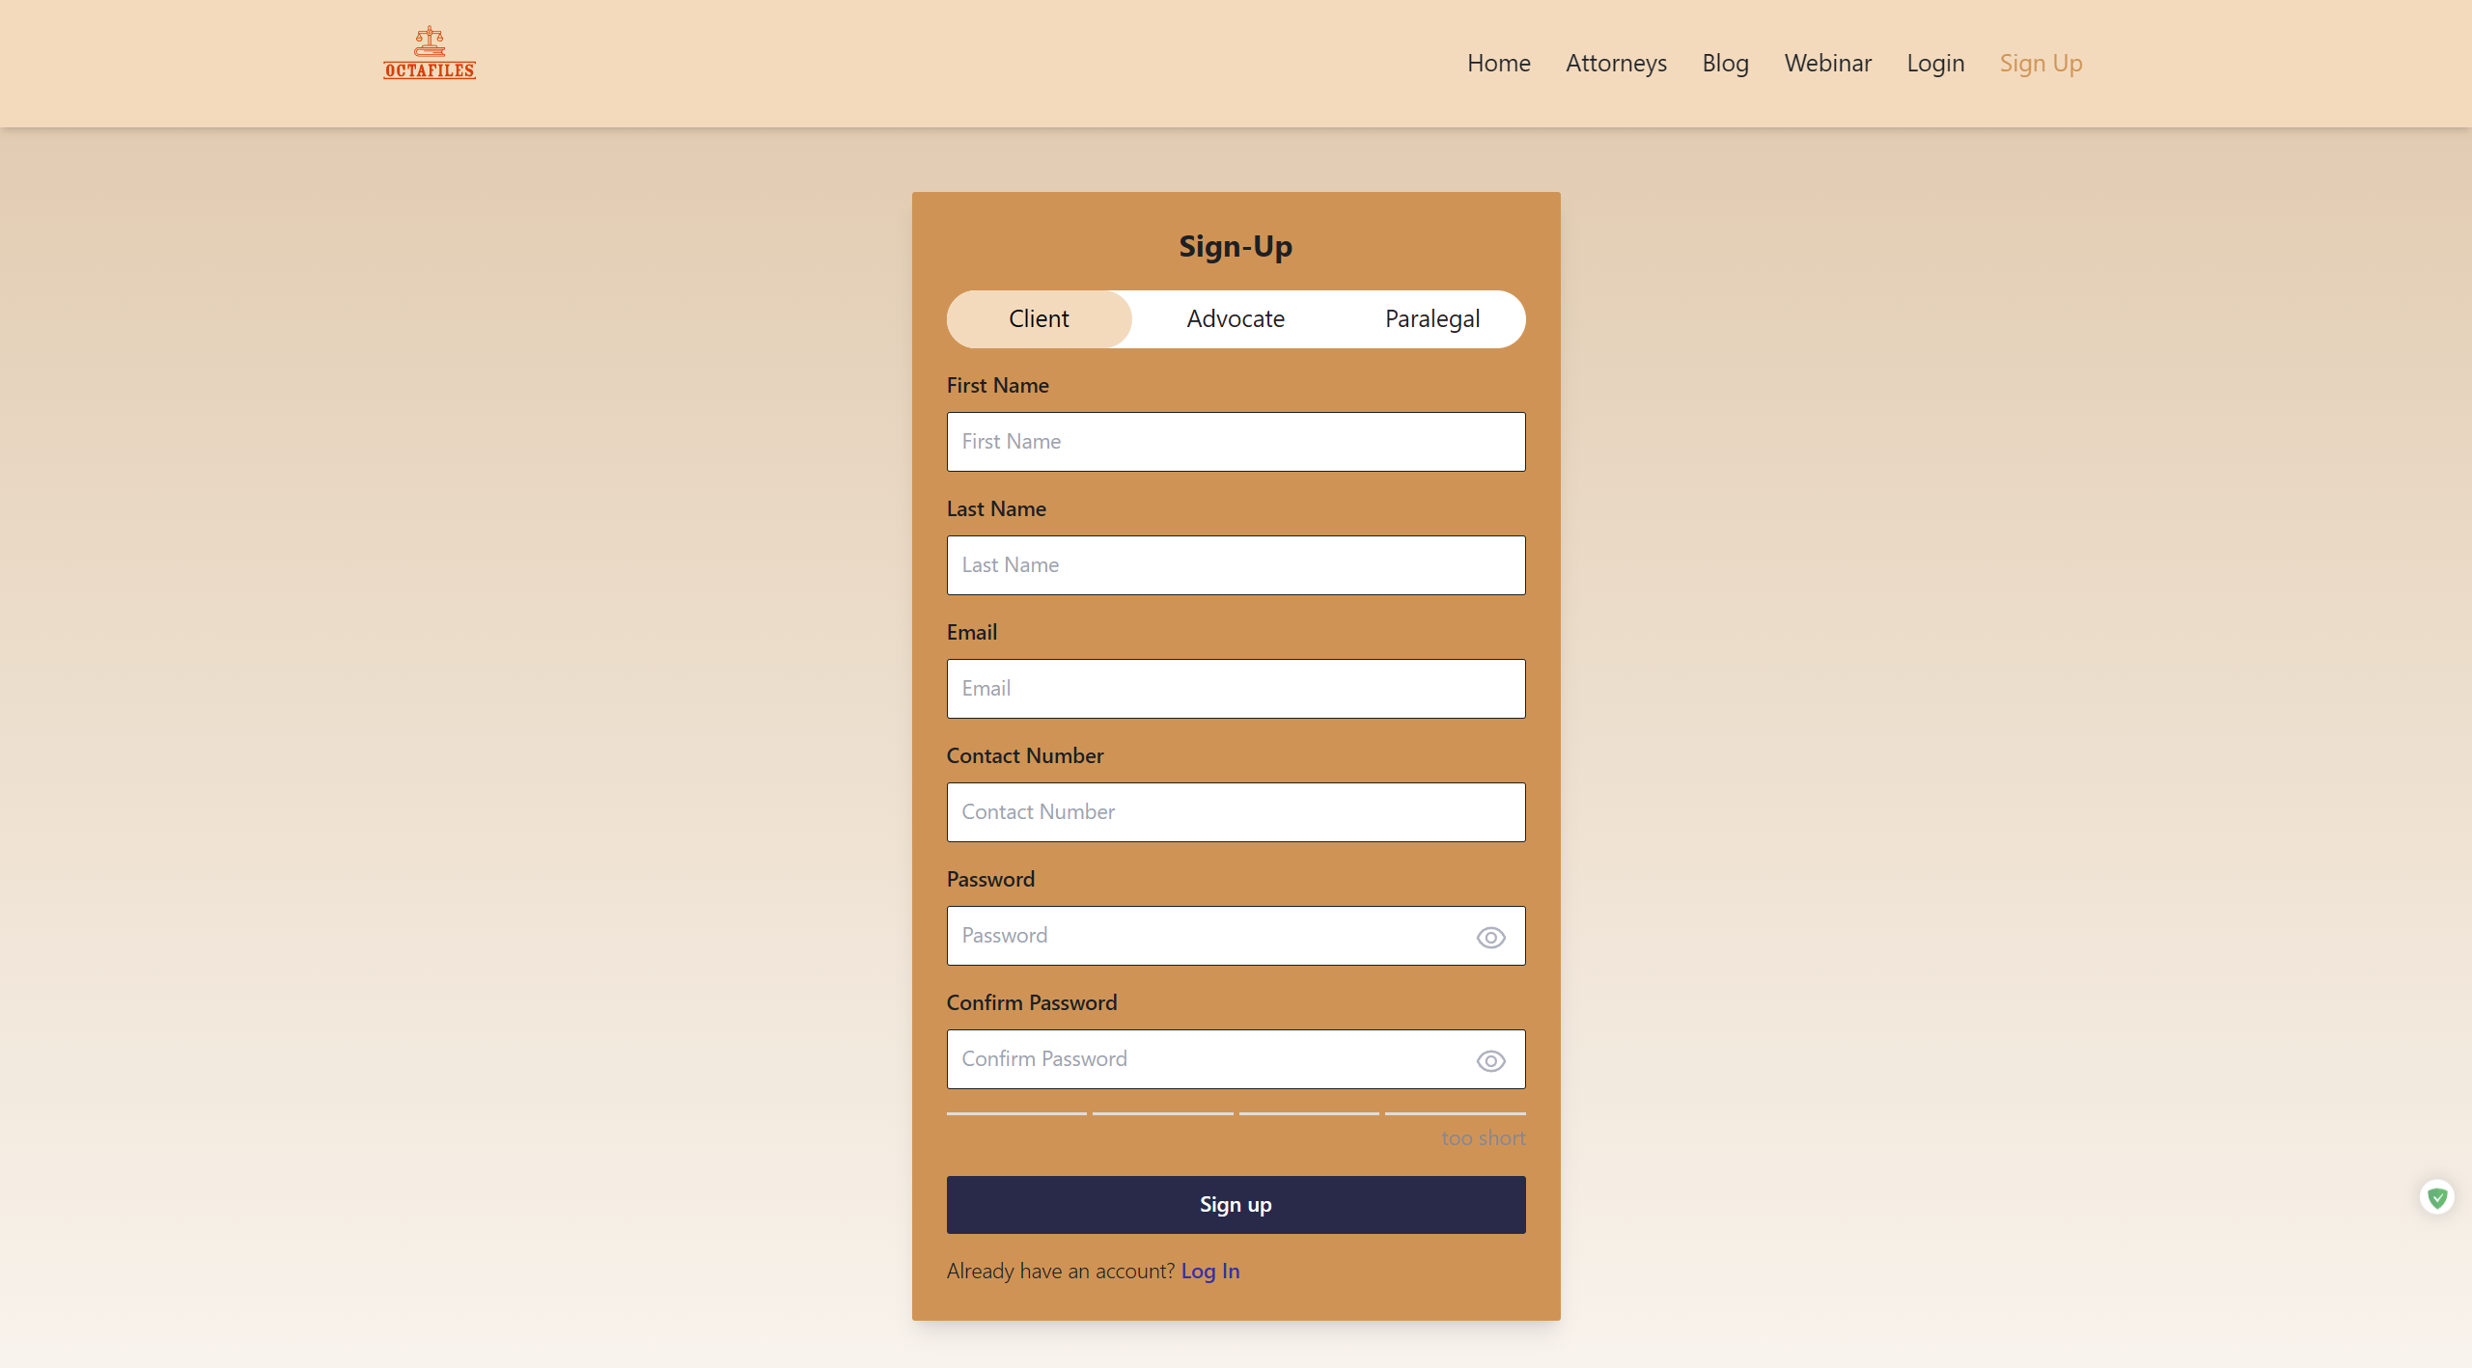Select the Client account type
The width and height of the screenshot is (2472, 1368).
(1039, 319)
